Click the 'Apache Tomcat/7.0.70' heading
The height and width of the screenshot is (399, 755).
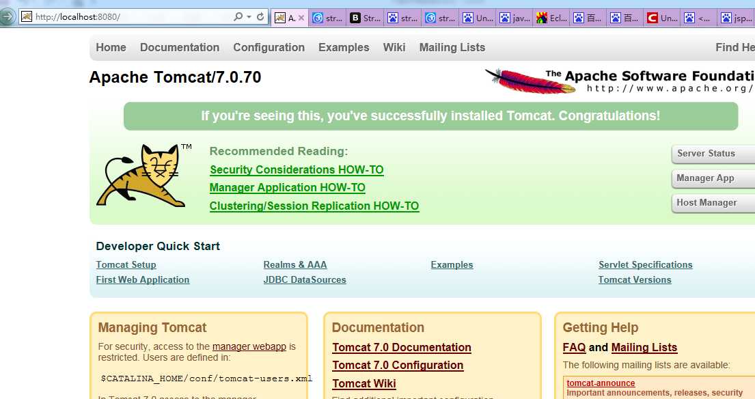point(176,77)
